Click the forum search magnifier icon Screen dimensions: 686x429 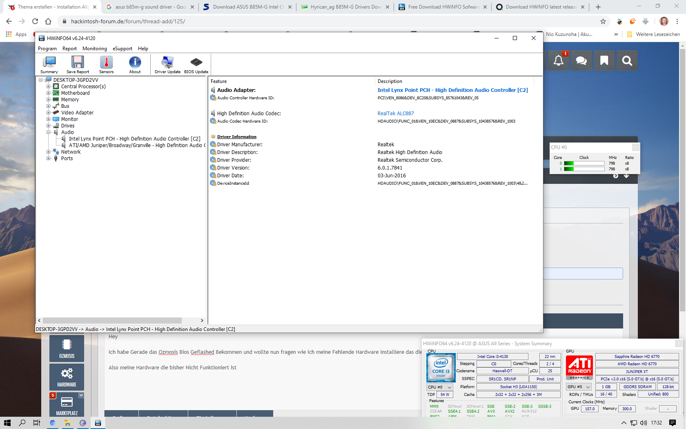627,61
